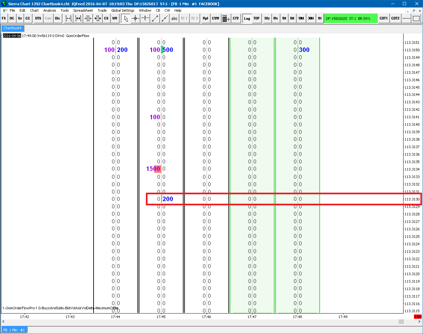
Task: Click the Rpl replay button
Action: click(x=205, y=19)
